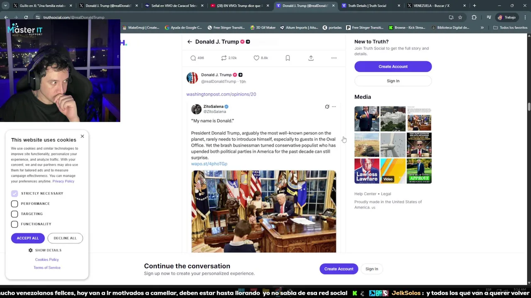The width and height of the screenshot is (531, 298).
Task: Open the Video media thumbnail
Action: [x=393, y=171]
